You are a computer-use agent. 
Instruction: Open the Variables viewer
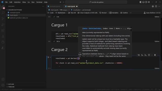click(x=114, y=13)
